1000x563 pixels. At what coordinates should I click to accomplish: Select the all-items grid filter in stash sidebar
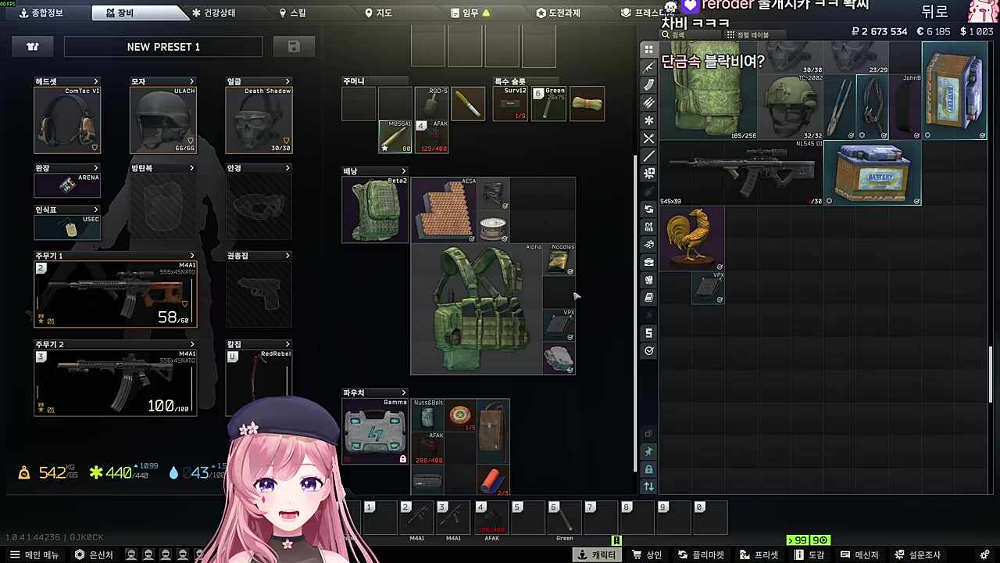pos(648,49)
